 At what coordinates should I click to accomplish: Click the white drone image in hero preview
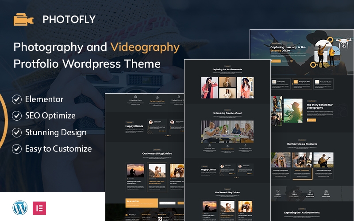pos(343,42)
